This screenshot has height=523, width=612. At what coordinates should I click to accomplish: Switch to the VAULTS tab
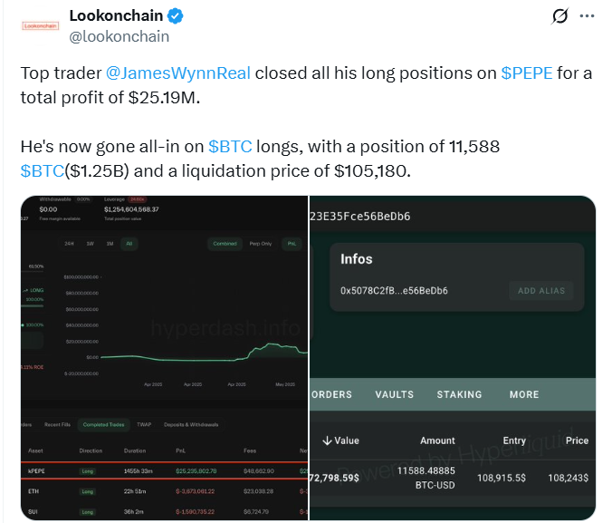(x=395, y=394)
